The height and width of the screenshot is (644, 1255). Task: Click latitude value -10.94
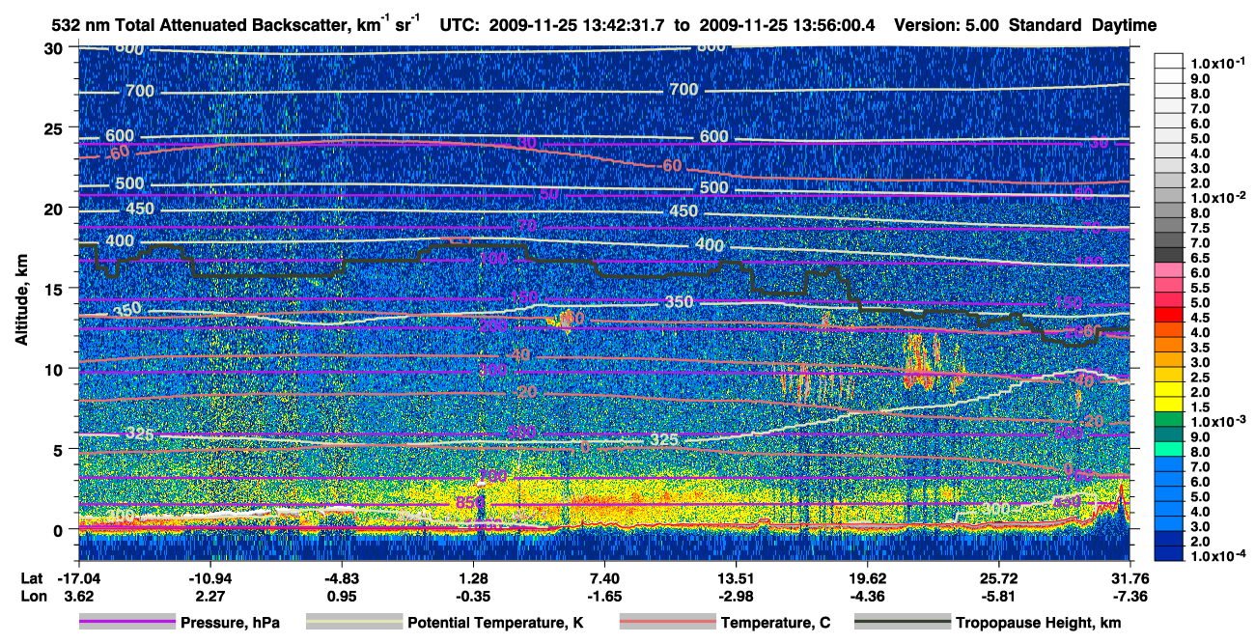[209, 578]
